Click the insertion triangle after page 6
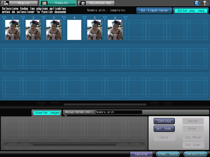Screen dimensions: 210x157 126,18
